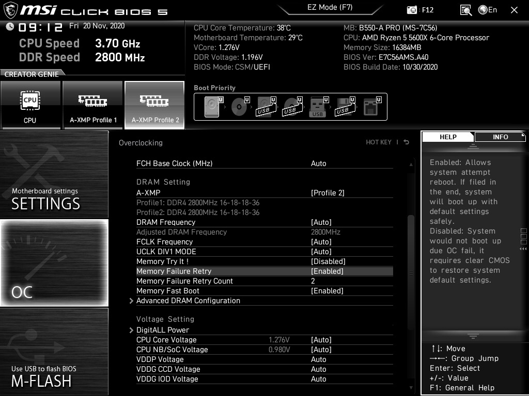529x396 pixels.
Task: Select USB key boot device
Action: (318, 107)
